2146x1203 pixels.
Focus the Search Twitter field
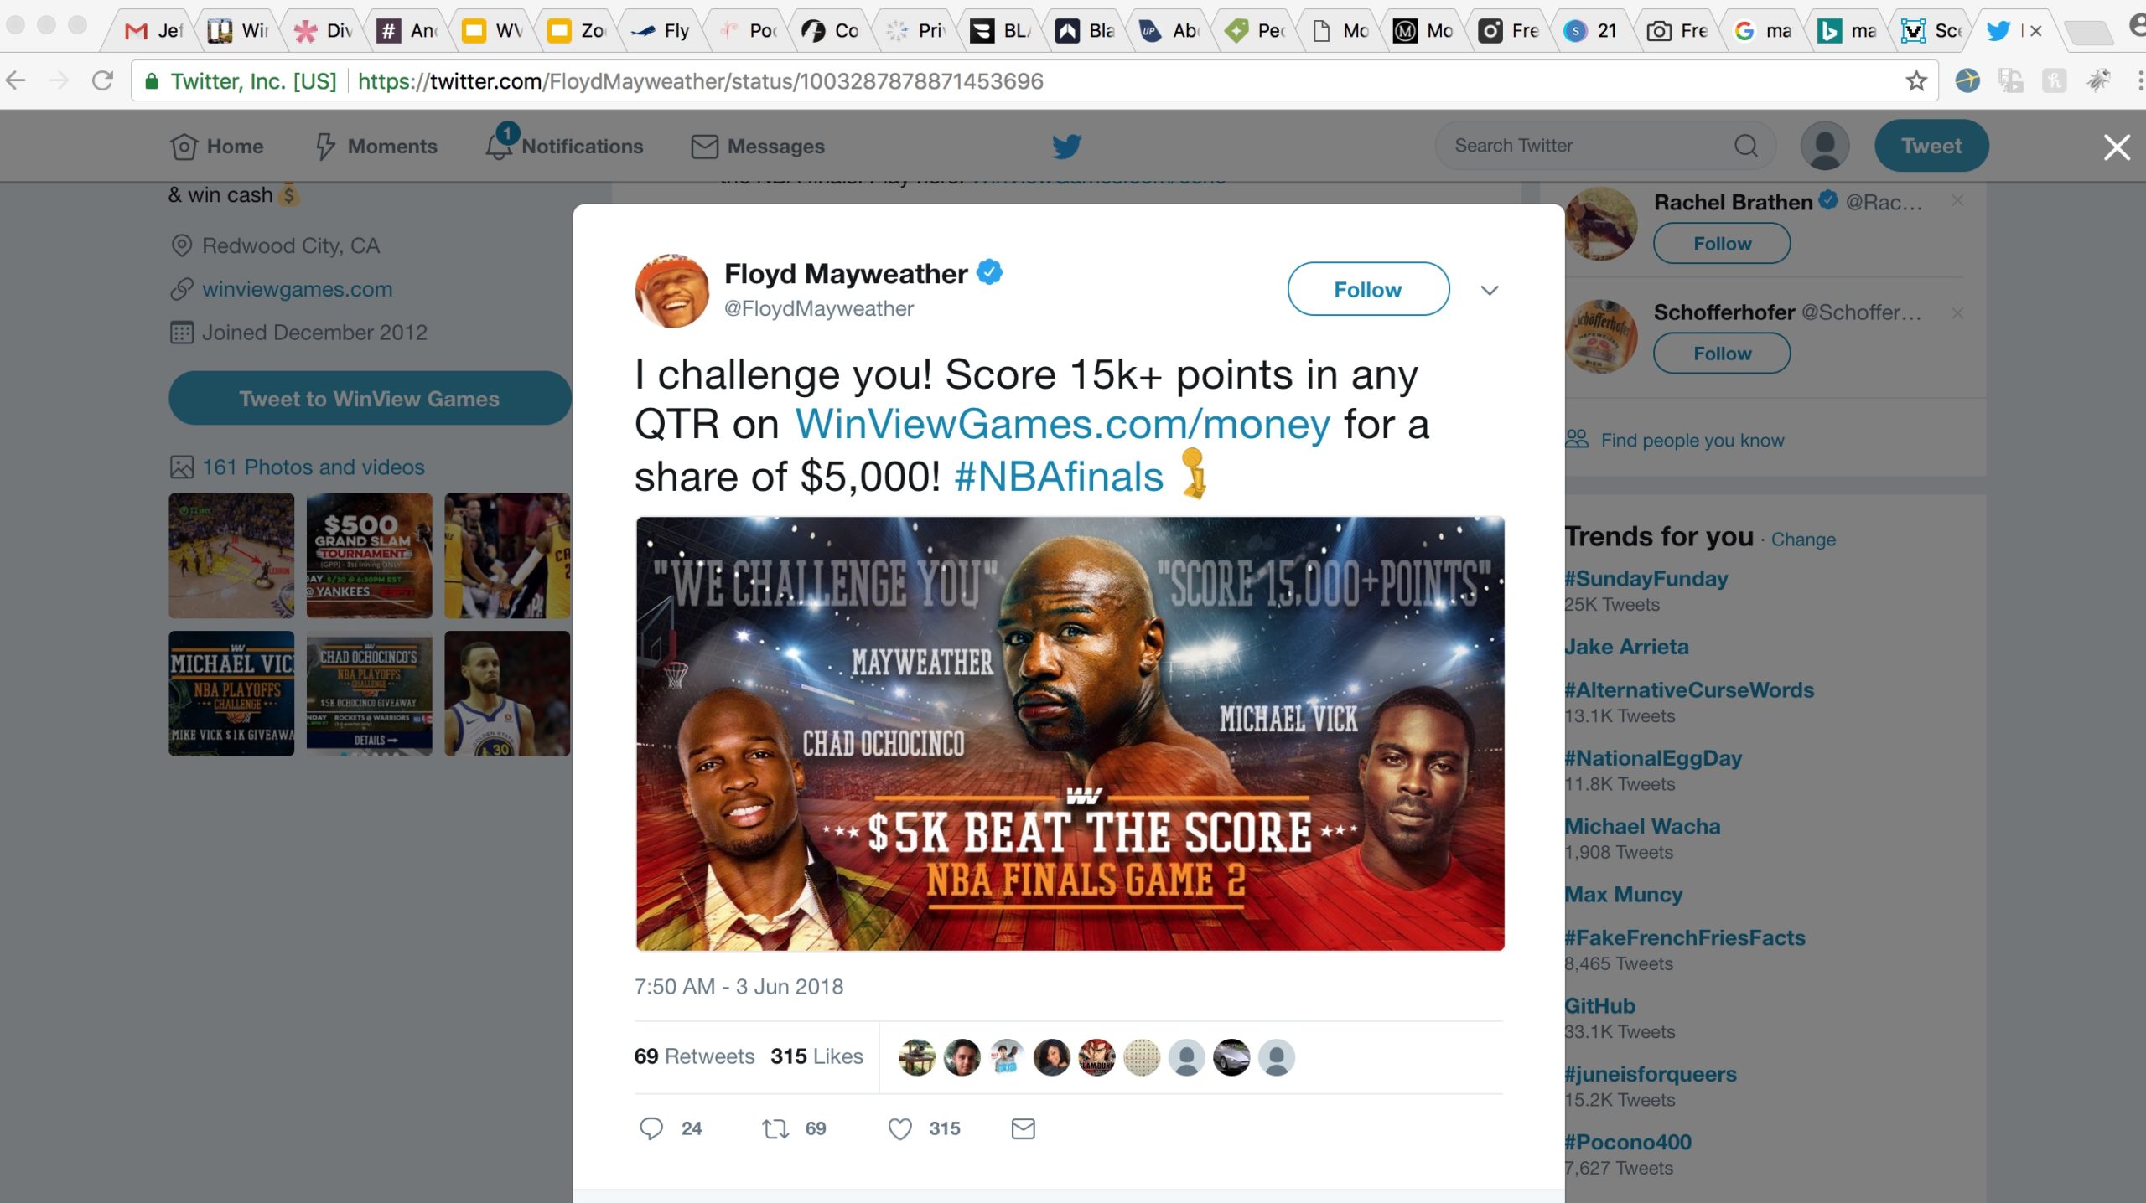coord(1589,146)
